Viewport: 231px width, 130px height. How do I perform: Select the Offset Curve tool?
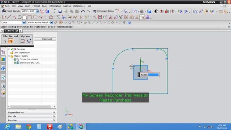click(x=51, y=17)
